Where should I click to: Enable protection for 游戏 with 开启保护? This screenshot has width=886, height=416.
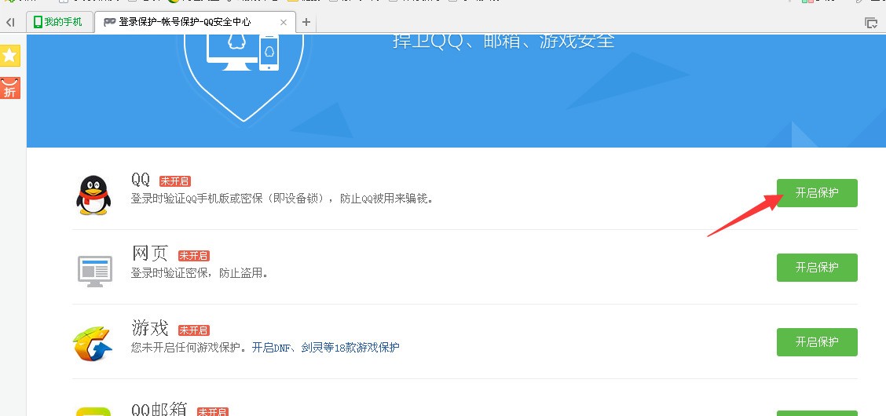pyautogui.click(x=817, y=342)
